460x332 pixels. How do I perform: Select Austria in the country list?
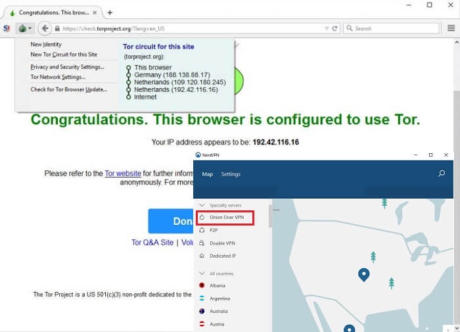pyautogui.click(x=217, y=324)
